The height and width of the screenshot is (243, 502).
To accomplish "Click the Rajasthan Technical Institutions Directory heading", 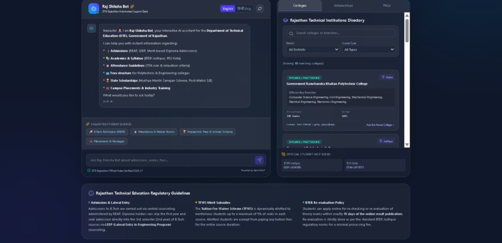I will click(327, 21).
